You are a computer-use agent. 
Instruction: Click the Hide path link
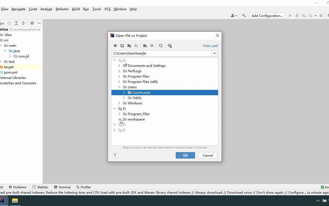coord(211,46)
